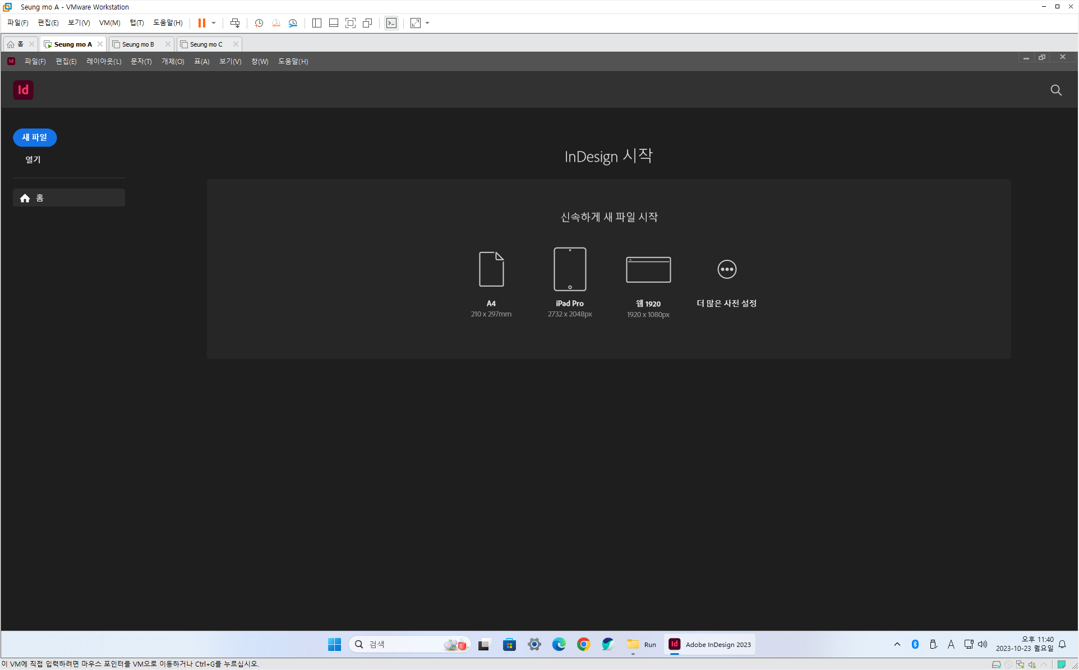Open InDesign 레이아웃(L) menu
The height and width of the screenshot is (670, 1079).
coord(104,62)
